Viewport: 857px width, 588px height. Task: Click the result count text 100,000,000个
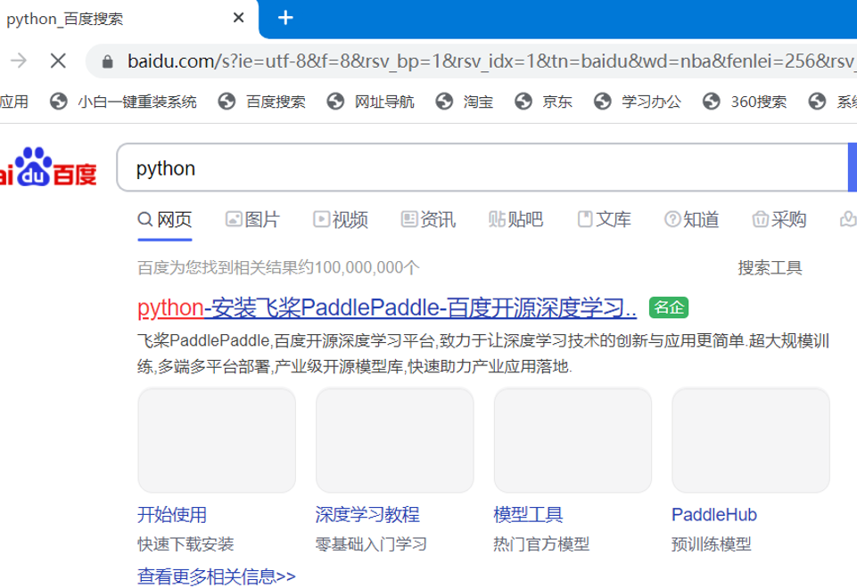(x=367, y=267)
